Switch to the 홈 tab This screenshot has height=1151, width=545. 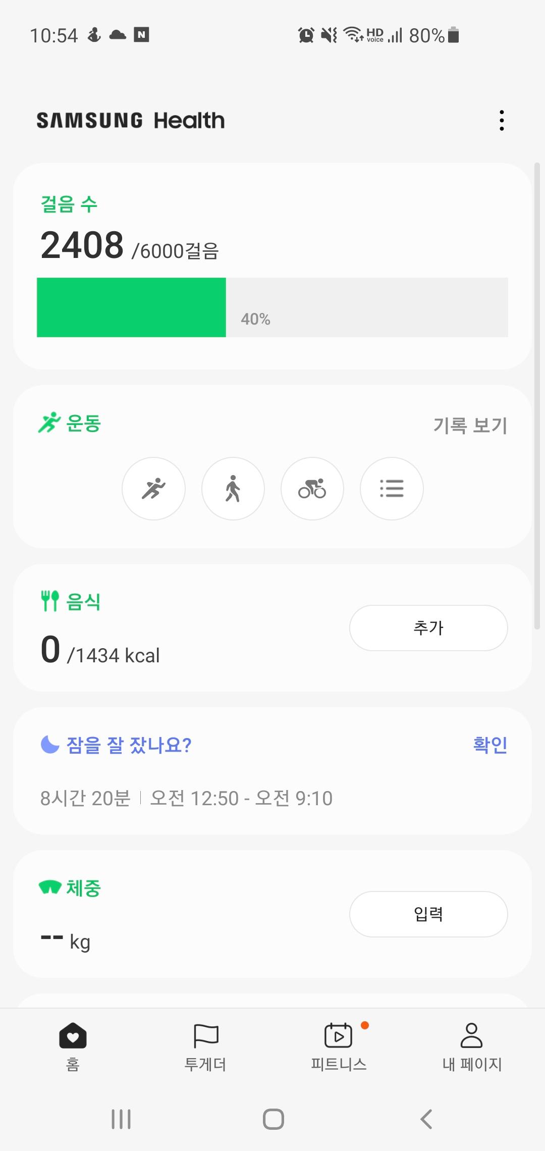[73, 1046]
